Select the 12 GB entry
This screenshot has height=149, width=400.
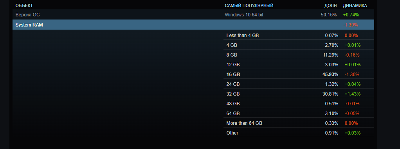pos(299,65)
